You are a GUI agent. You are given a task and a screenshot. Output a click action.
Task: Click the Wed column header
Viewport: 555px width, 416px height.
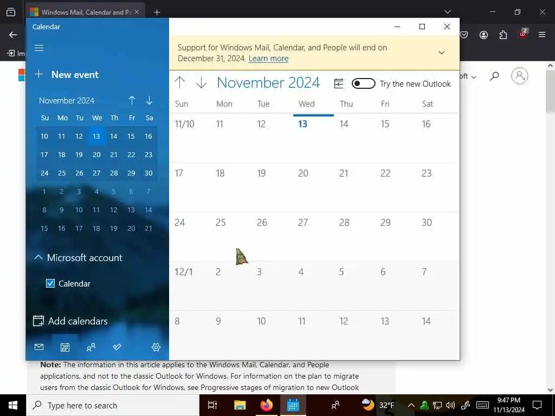point(307,103)
